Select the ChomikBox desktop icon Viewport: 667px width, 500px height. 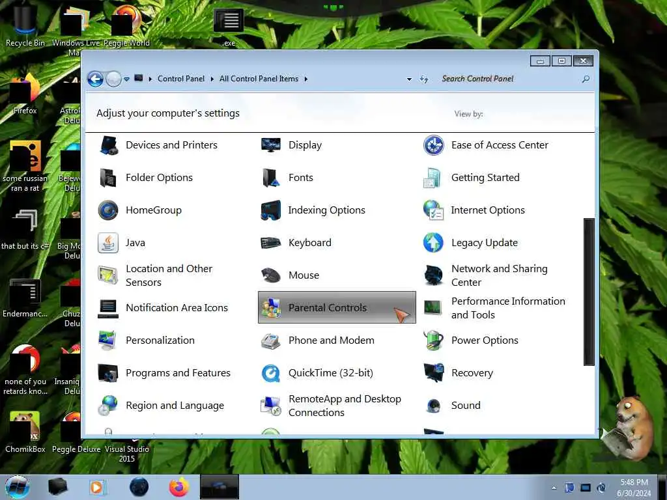tap(25, 432)
